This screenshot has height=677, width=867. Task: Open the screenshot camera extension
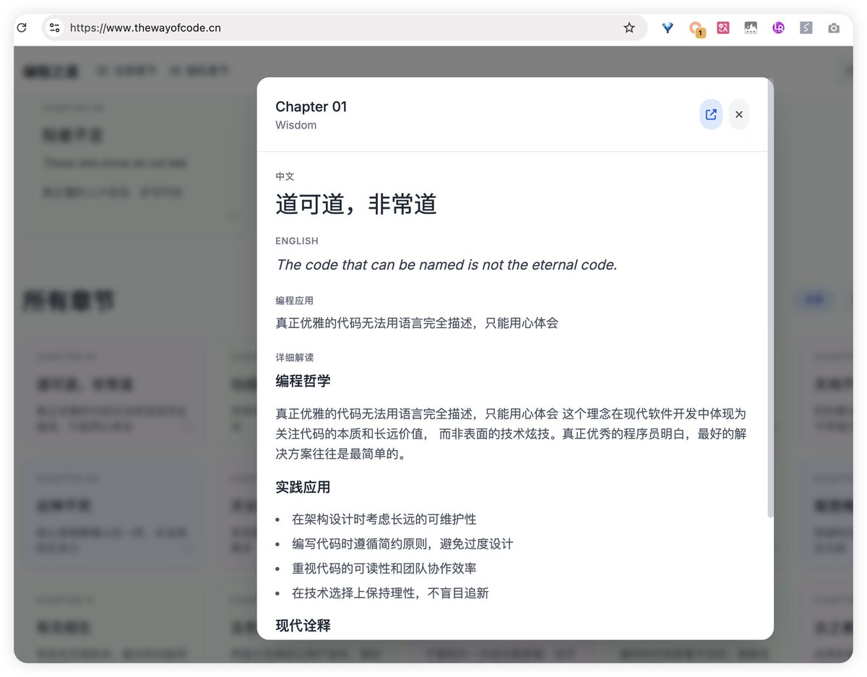(834, 27)
